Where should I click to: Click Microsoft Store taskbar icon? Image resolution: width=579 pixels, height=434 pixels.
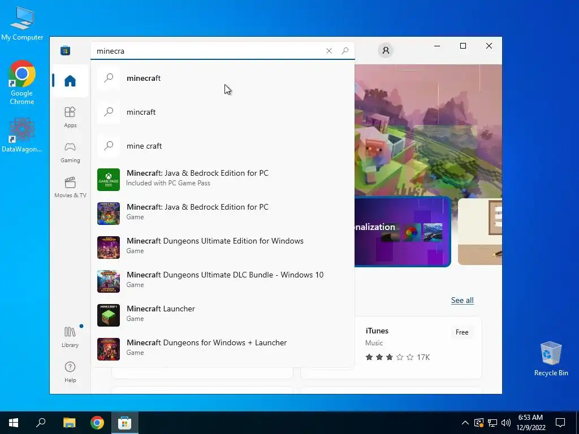(x=125, y=423)
